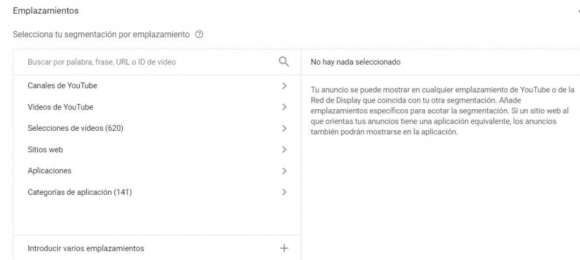Click the search magnifier icon
This screenshot has width=580, height=260.
(x=284, y=62)
